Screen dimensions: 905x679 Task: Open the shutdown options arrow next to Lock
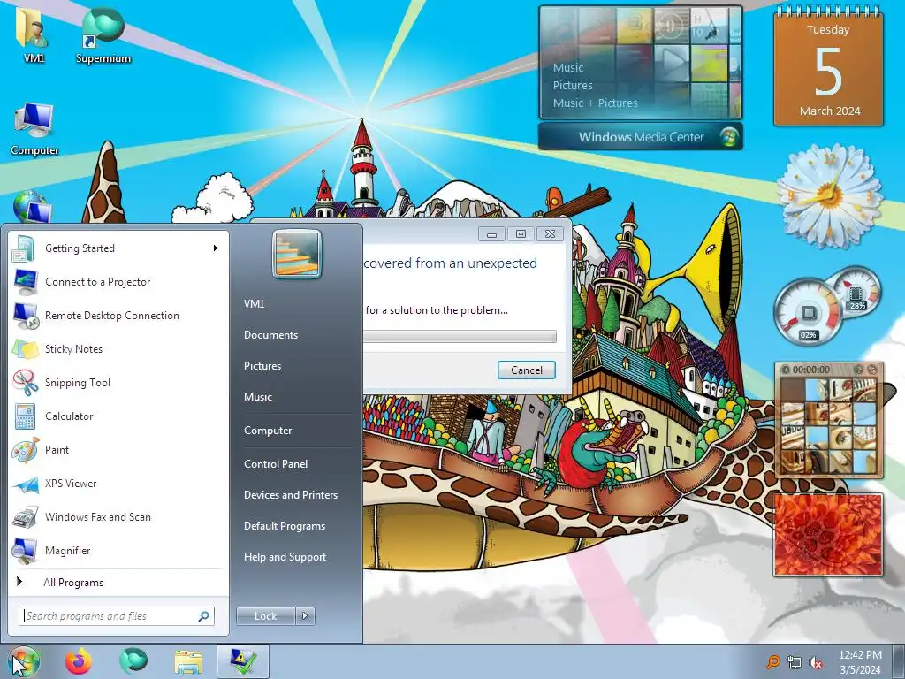tap(305, 616)
